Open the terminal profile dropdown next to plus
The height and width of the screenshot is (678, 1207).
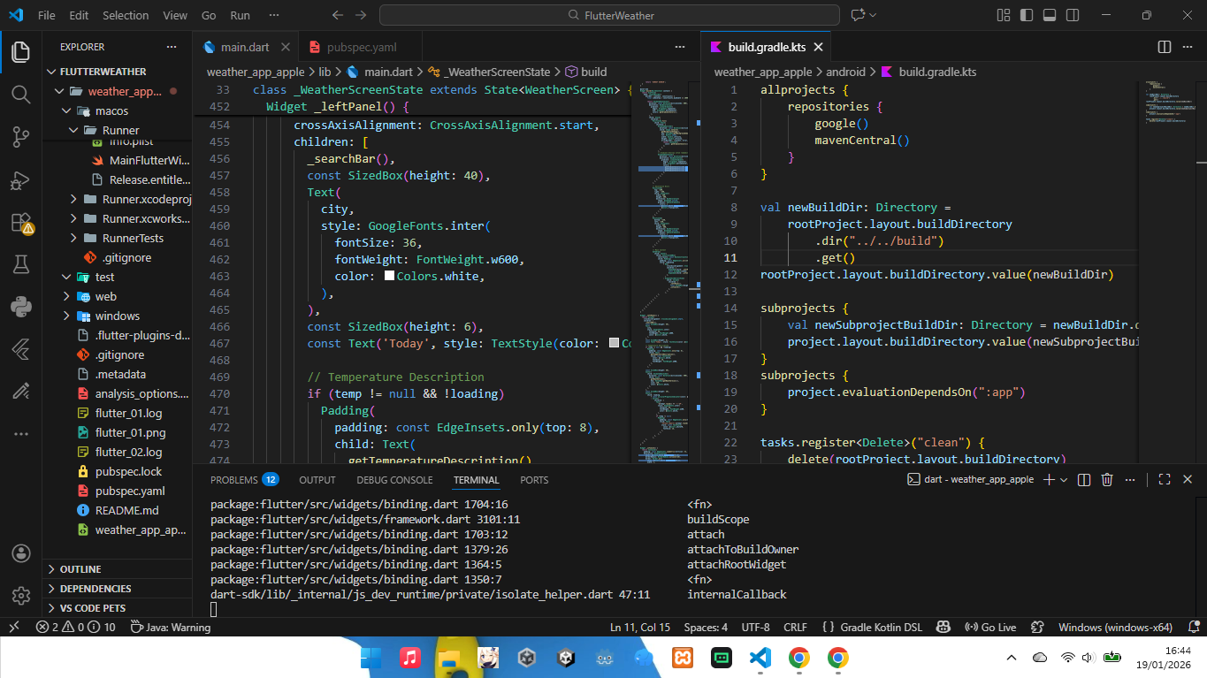tap(1064, 479)
